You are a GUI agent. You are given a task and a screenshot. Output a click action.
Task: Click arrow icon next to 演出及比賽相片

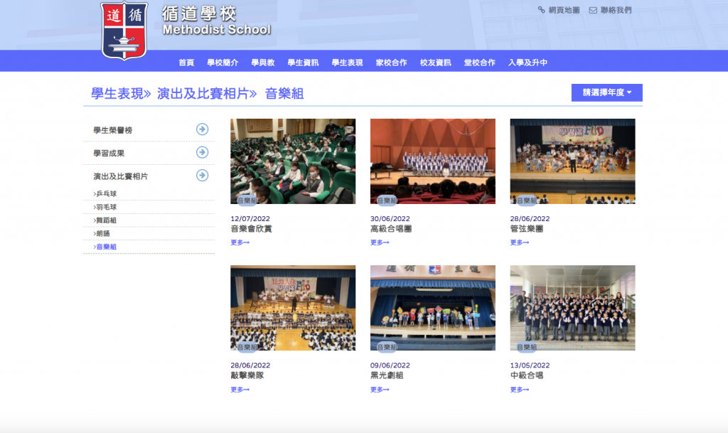[x=202, y=175]
